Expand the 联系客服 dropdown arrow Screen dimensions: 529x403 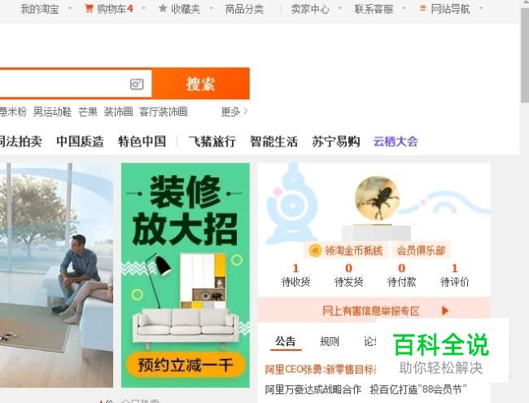coord(404,8)
